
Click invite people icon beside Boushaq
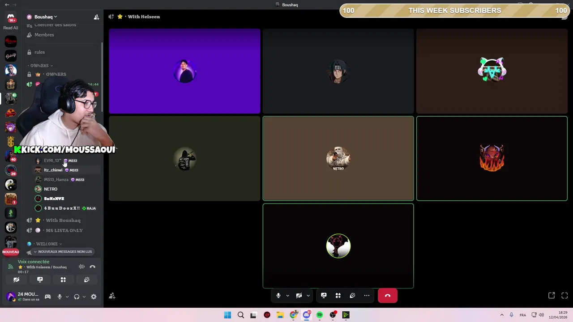pos(96,17)
